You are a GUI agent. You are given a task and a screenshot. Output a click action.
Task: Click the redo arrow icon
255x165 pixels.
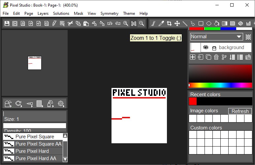(118, 24)
